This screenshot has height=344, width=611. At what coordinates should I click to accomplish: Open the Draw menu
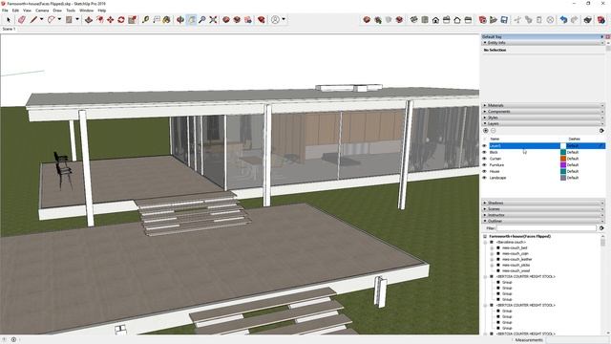(57, 11)
